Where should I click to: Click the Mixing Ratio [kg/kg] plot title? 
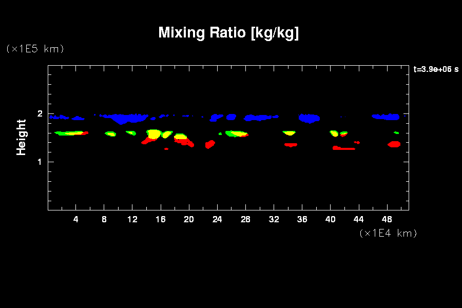point(228,33)
